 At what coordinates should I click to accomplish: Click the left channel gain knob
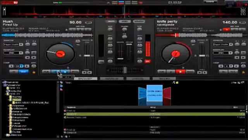pos(110,30)
